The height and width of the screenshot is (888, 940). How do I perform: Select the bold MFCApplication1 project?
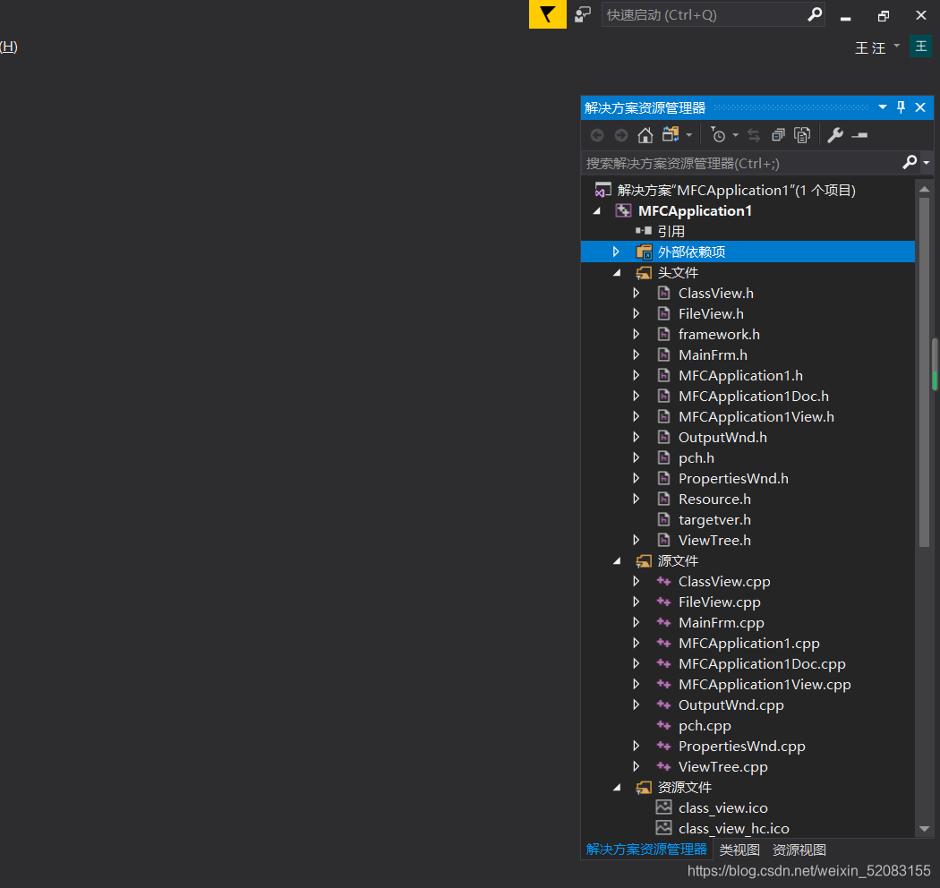click(695, 211)
